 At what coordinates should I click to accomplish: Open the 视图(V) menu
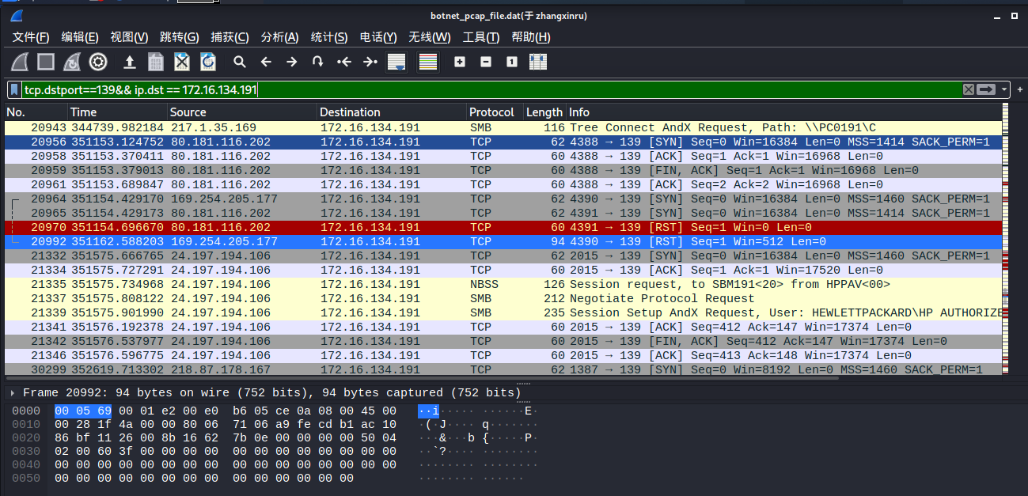pos(129,37)
